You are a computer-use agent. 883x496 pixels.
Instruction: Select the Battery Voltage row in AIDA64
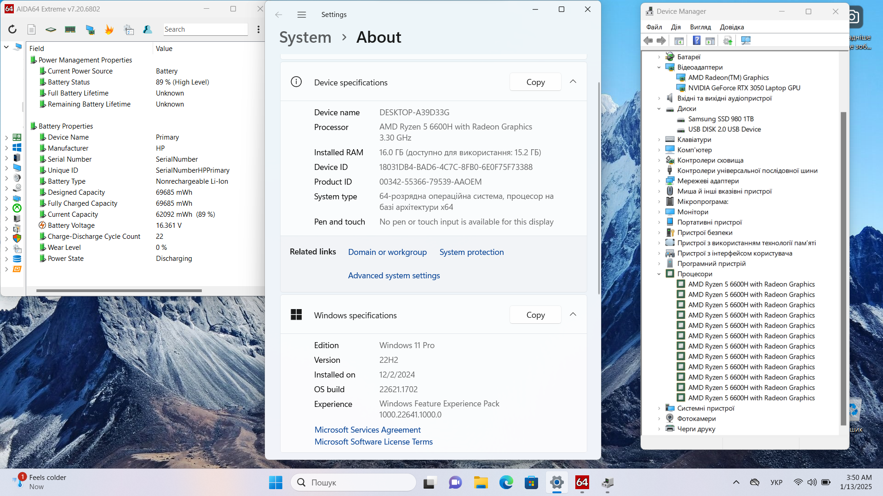(145, 225)
